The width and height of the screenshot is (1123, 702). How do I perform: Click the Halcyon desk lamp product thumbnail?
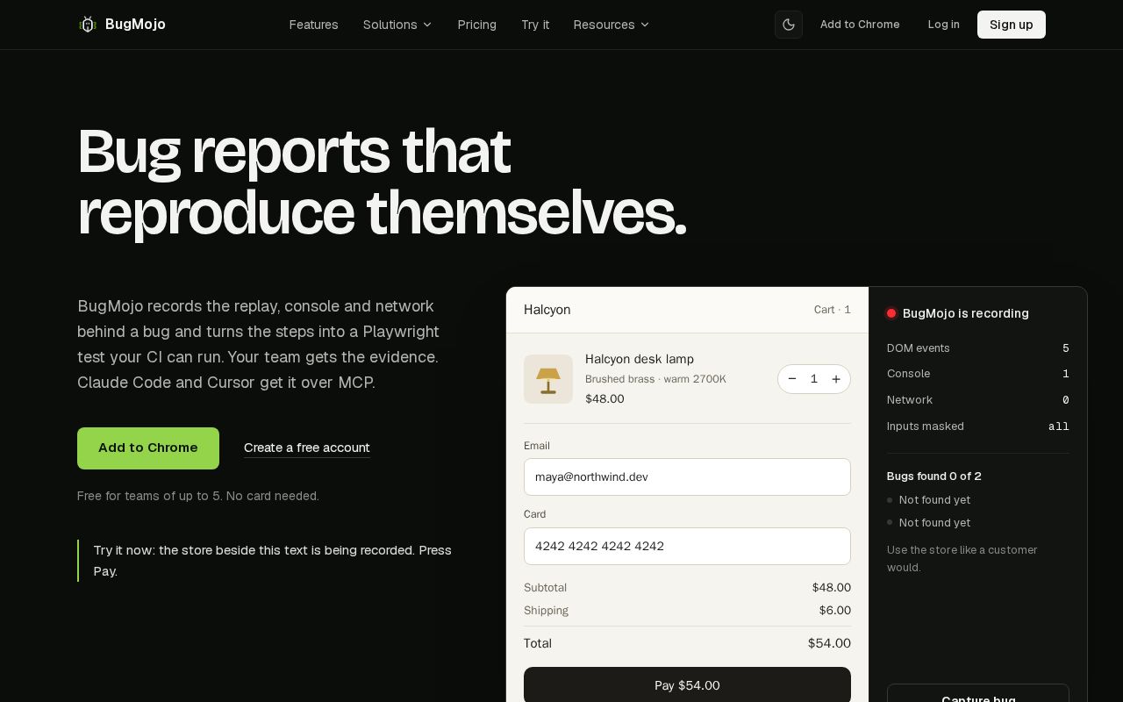[548, 379]
